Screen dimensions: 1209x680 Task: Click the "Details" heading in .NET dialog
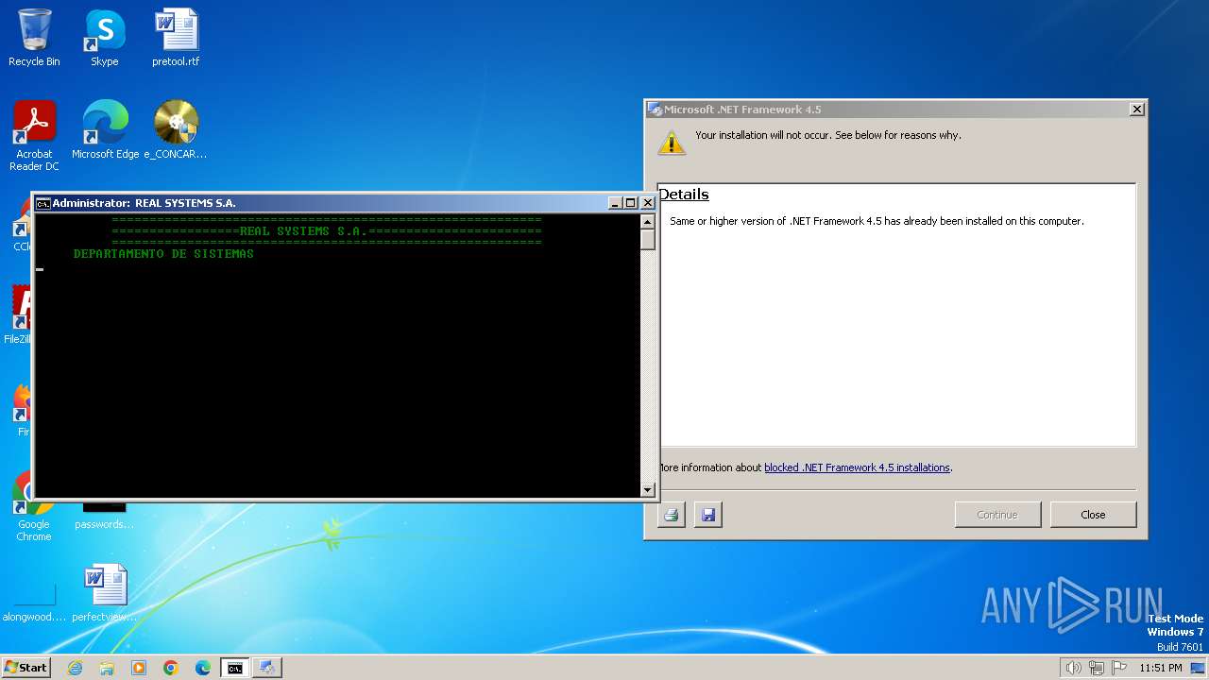click(684, 195)
